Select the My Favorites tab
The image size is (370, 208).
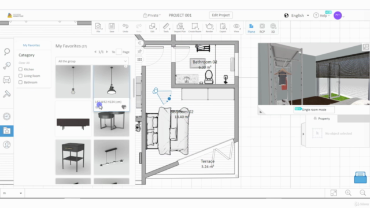[x=31, y=45]
